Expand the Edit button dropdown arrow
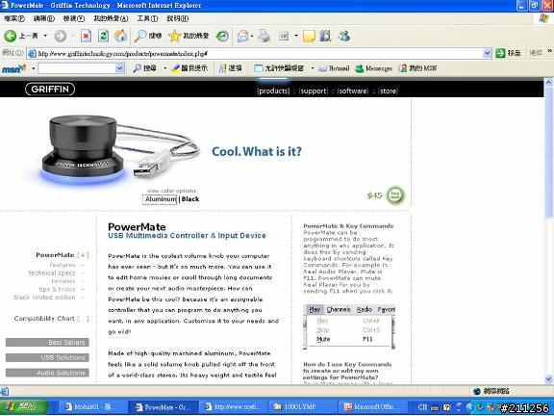554x416 pixels. [x=296, y=36]
